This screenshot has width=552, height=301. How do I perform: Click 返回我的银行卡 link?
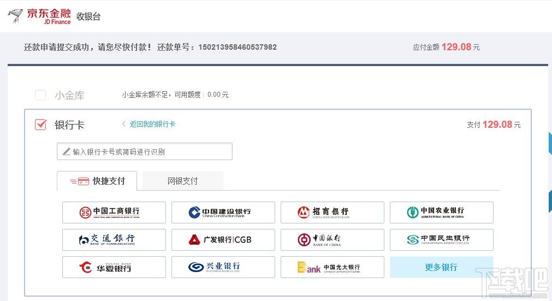coord(152,124)
